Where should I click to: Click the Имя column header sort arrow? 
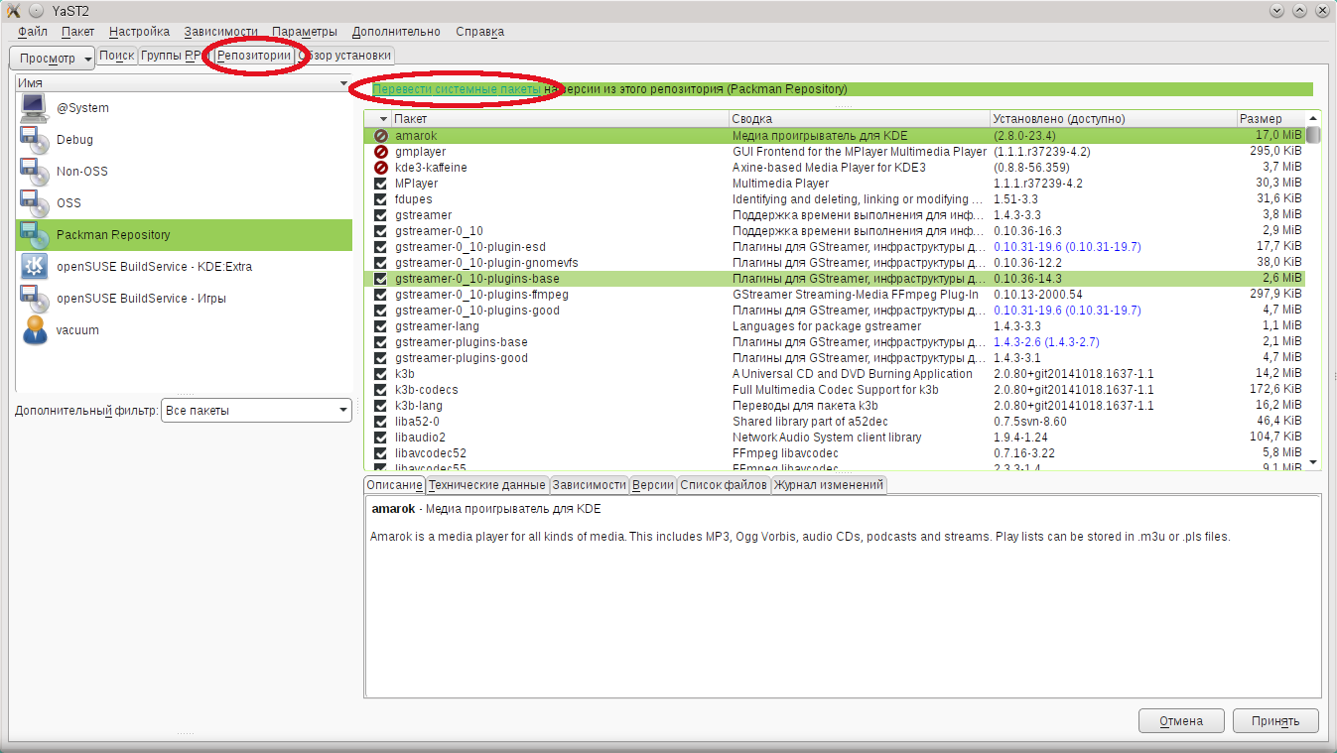(x=344, y=84)
